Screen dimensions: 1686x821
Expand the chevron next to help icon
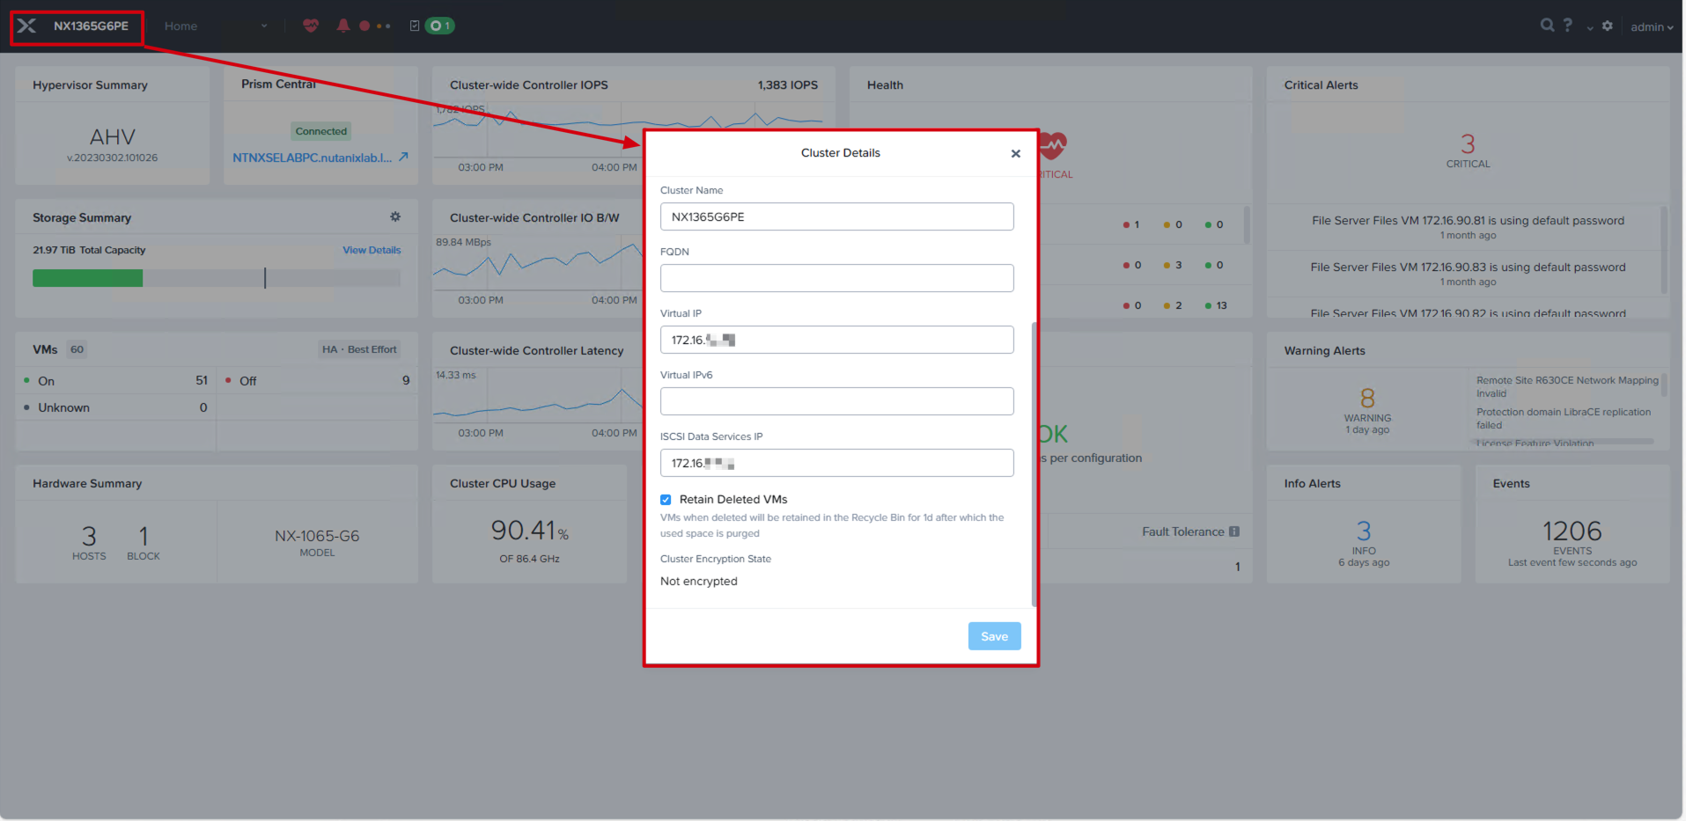point(1590,28)
